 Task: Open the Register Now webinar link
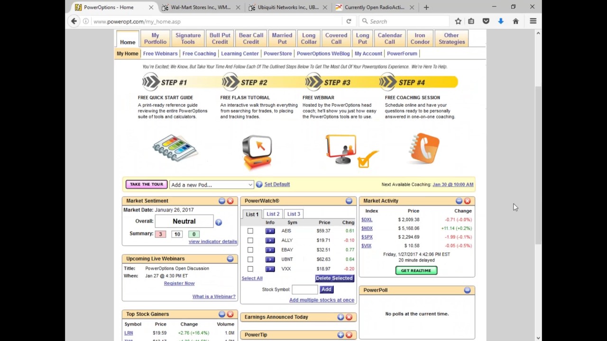[179, 283]
